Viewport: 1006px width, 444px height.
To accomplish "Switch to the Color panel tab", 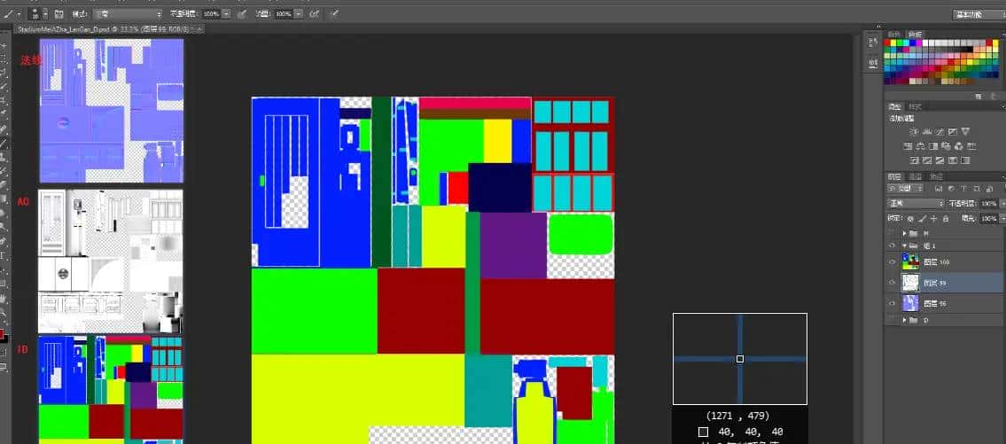I will (893, 34).
